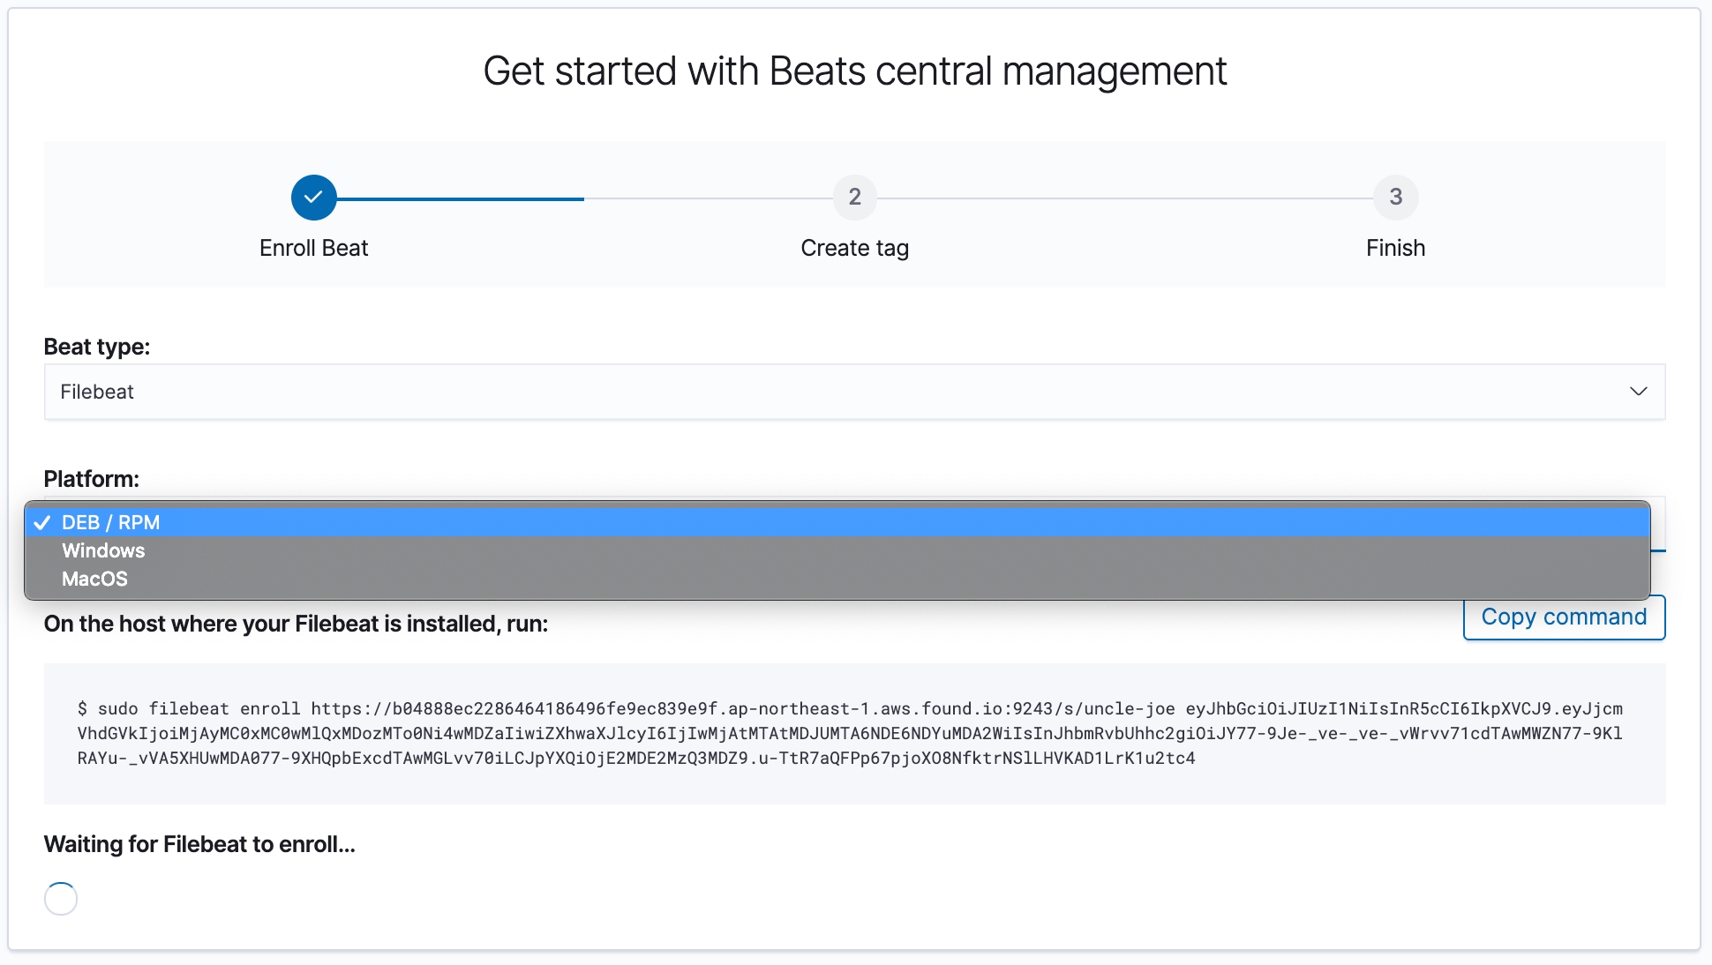The image size is (1712, 965).
Task: Click the blue progress line after Enroll Beat
Action: (459, 199)
